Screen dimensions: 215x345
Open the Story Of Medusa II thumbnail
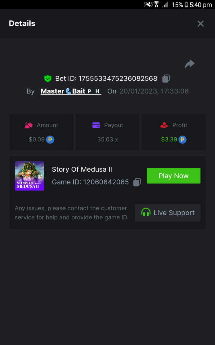[x=30, y=176]
